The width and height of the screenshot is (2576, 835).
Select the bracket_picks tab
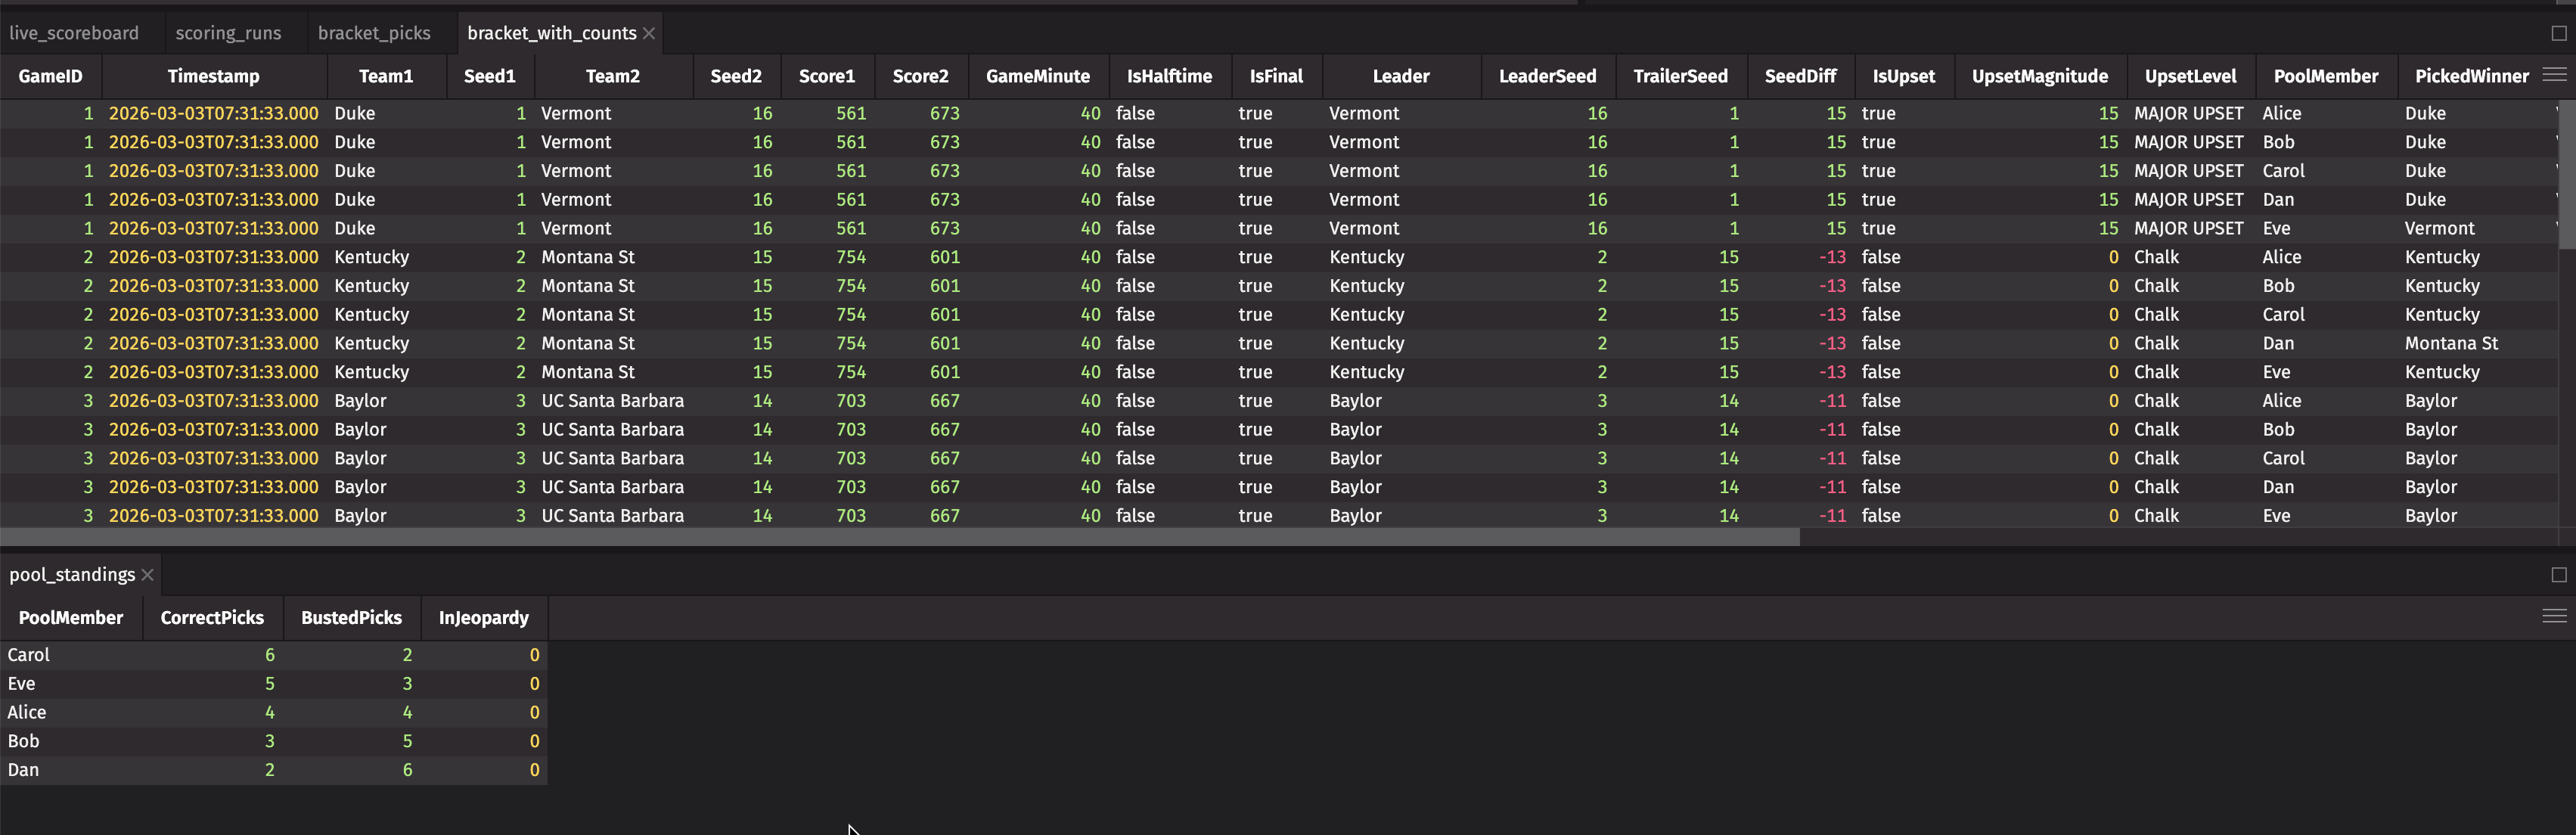pyautogui.click(x=374, y=33)
